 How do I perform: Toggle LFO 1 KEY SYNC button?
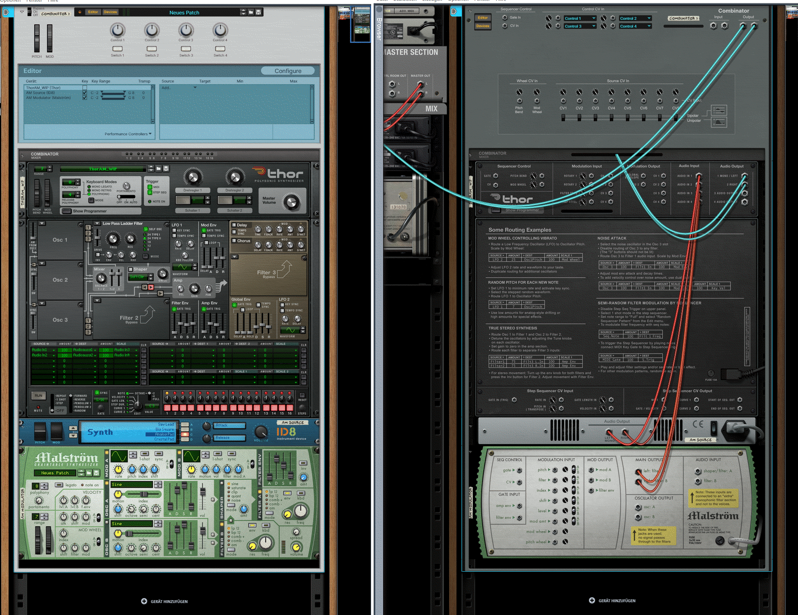pyautogui.click(x=174, y=231)
